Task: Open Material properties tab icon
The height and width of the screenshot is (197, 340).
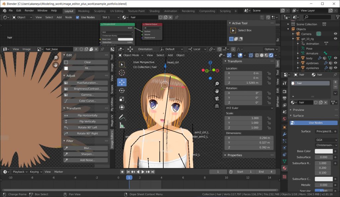Action: click(x=285, y=168)
